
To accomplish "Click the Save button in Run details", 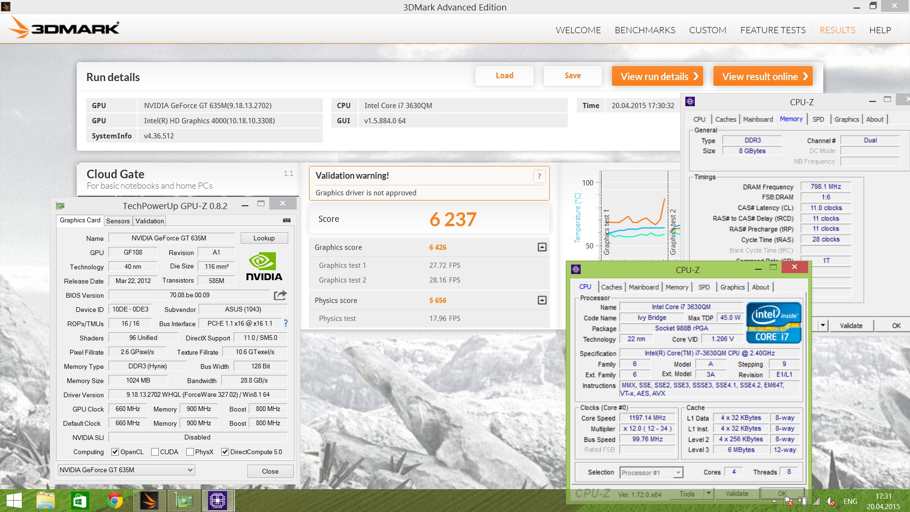I will (573, 76).
